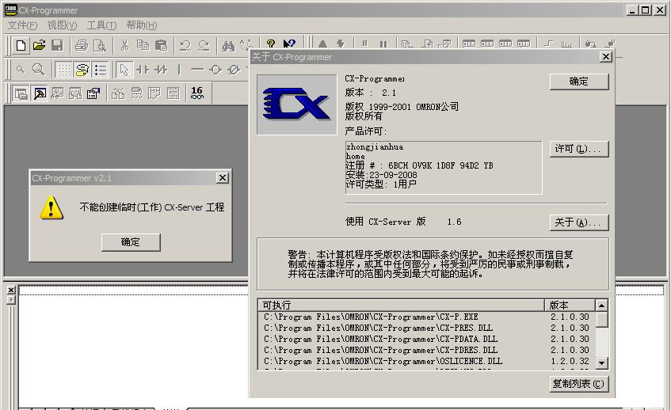
Task: Toggle the grid display button
Action: coord(63,70)
